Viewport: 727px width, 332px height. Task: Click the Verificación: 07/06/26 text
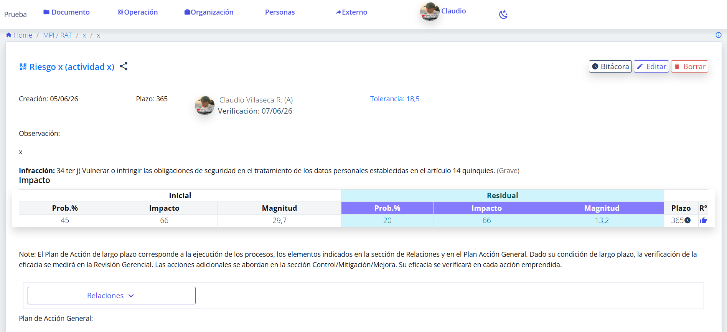click(x=255, y=111)
